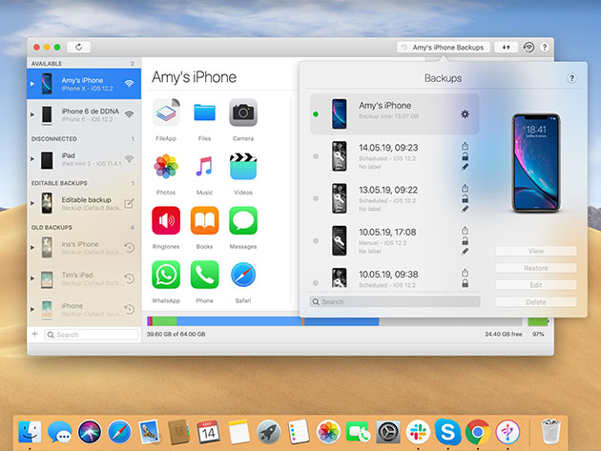Open Finder from the Dock
The height and width of the screenshot is (451, 601).
click(x=30, y=432)
